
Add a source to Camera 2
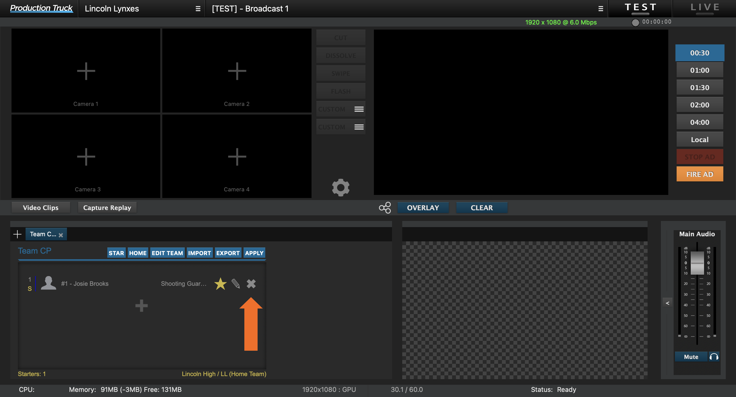coord(237,71)
